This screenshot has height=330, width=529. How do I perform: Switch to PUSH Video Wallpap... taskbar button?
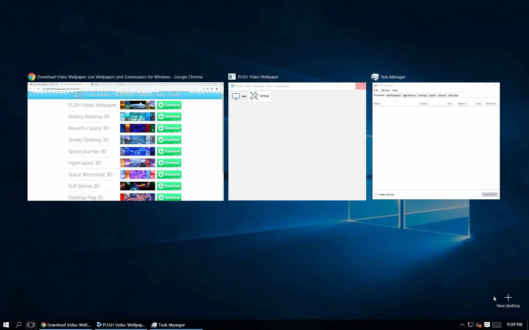(121, 325)
